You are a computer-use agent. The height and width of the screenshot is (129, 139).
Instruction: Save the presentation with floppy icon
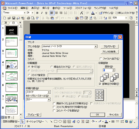click(14, 18)
